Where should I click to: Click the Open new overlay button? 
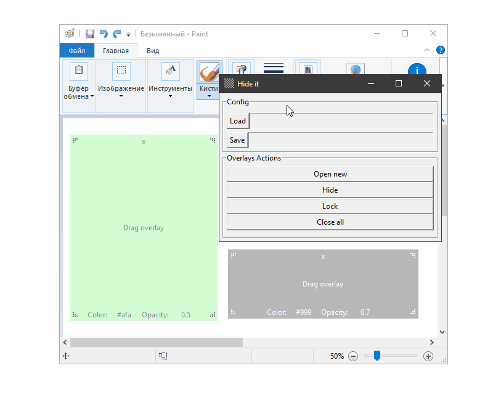330,174
